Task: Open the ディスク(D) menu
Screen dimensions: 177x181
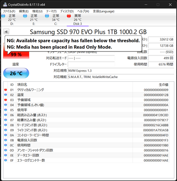Action: click(x=67, y=11)
